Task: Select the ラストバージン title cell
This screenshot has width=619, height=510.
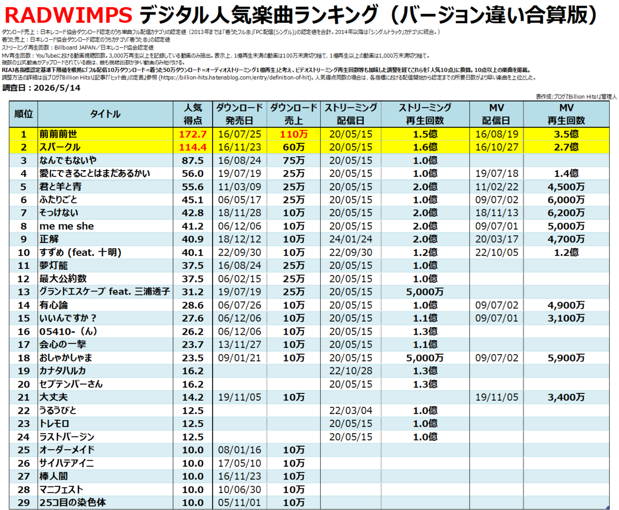Action: pyautogui.click(x=106, y=436)
